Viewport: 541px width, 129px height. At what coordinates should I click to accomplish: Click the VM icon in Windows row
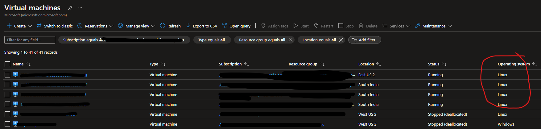pos(15,124)
